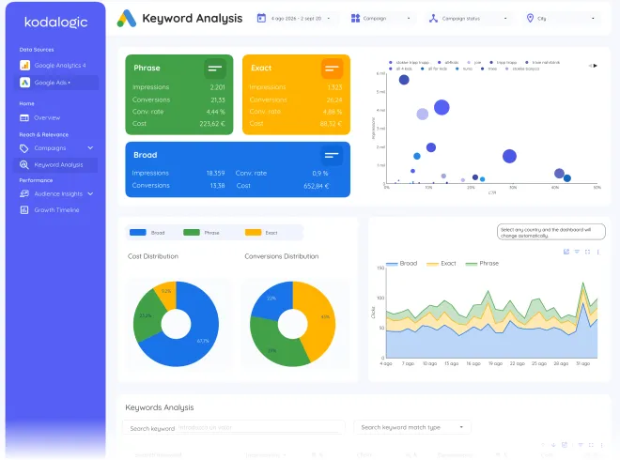Open the Overview page icon

point(24,117)
